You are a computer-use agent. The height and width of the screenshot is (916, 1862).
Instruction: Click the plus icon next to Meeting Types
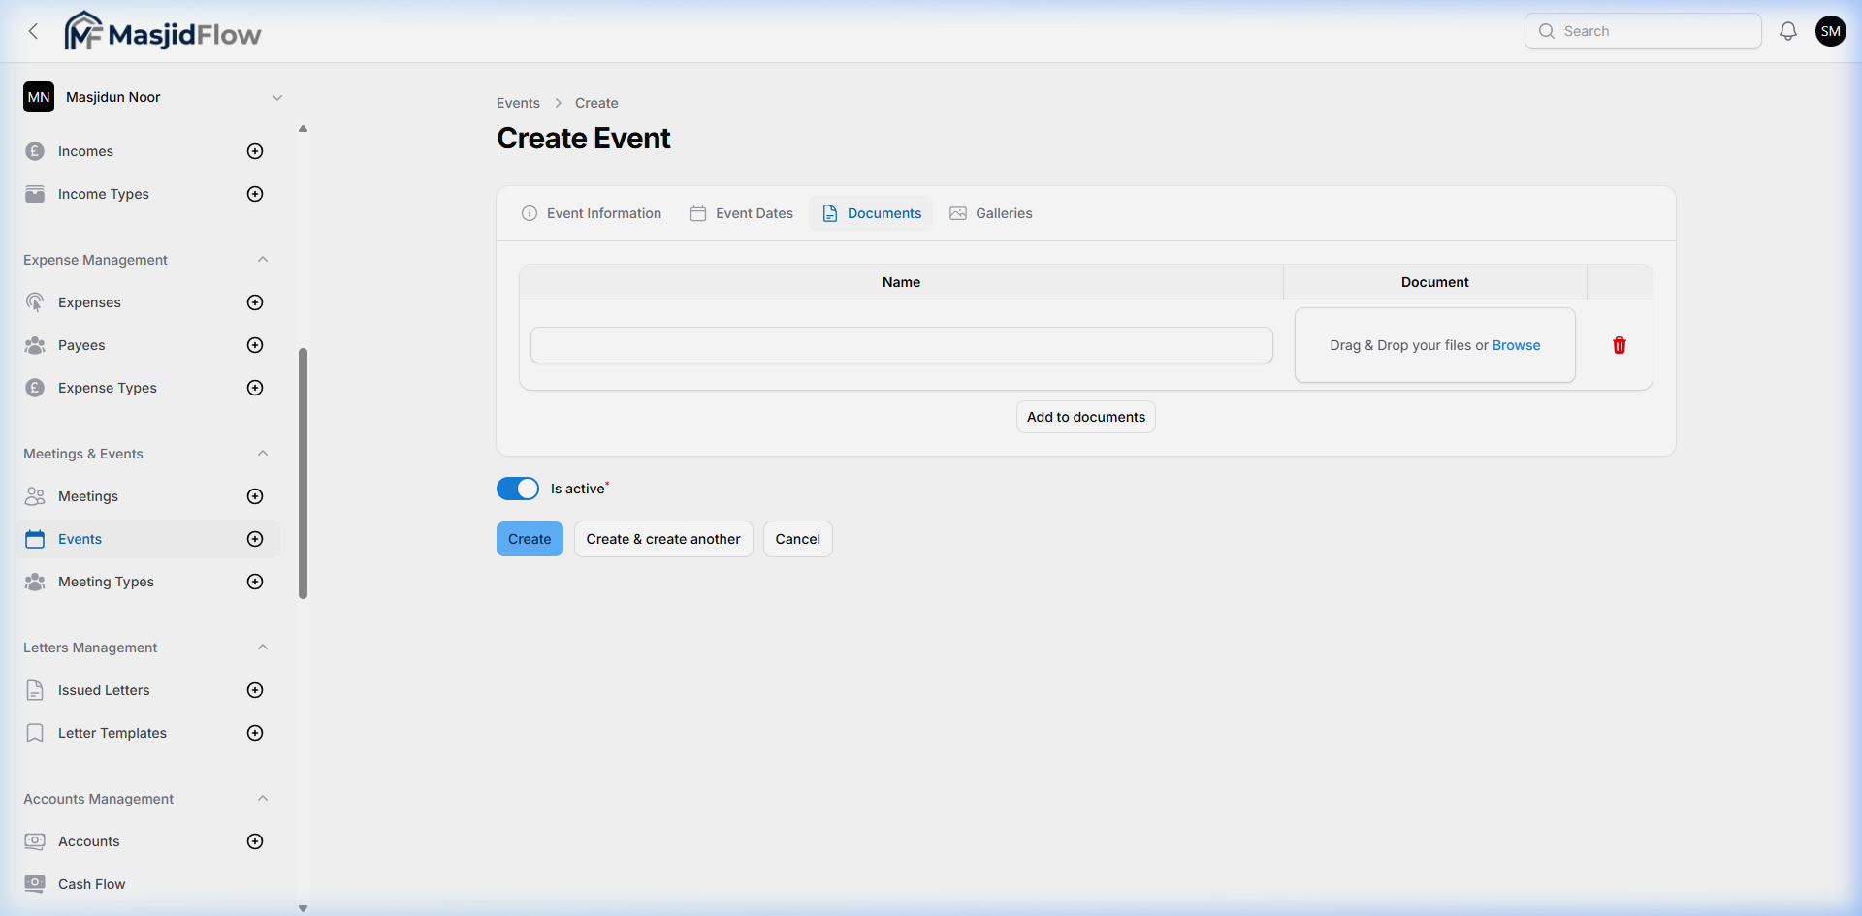point(254,582)
